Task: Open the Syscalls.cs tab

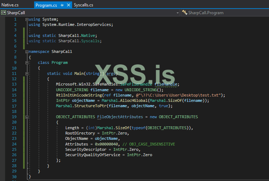Action: [84, 5]
